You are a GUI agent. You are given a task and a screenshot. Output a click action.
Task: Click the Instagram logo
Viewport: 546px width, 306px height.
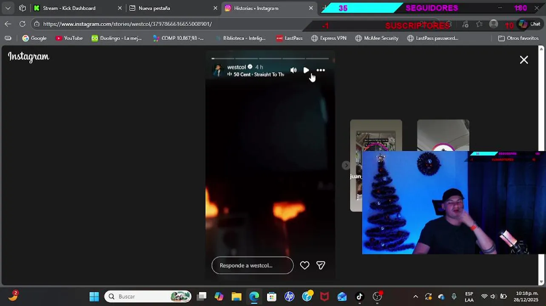coord(28,57)
